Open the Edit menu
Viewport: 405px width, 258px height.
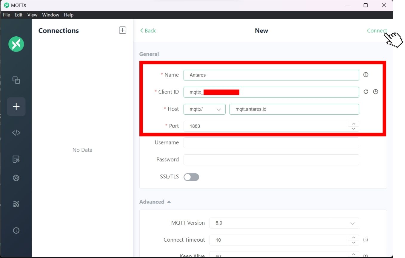click(19, 15)
